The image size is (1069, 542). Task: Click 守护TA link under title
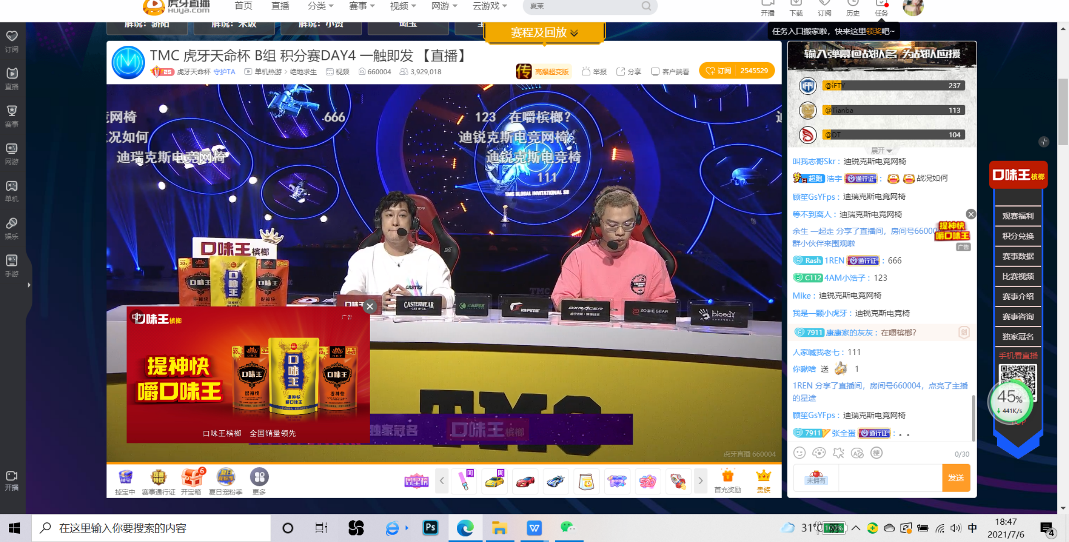point(224,71)
